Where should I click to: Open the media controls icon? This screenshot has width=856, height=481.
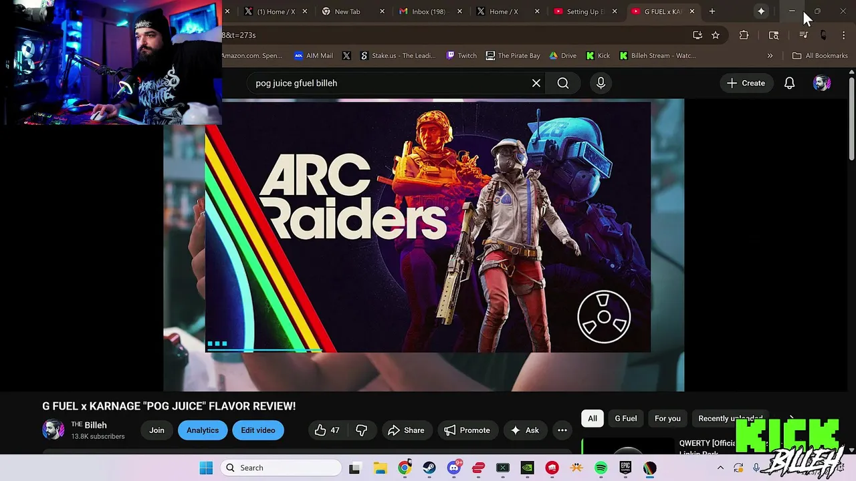803,35
